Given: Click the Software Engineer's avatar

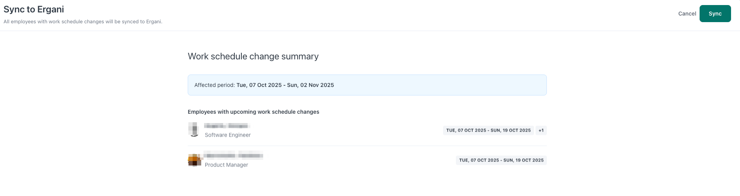Looking at the screenshot, I should [x=194, y=130].
